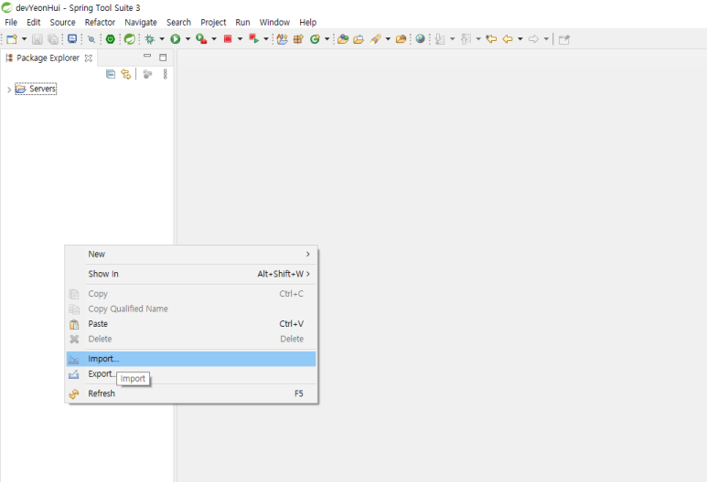
Task: Open the Web Browser globe icon
Action: [420, 39]
